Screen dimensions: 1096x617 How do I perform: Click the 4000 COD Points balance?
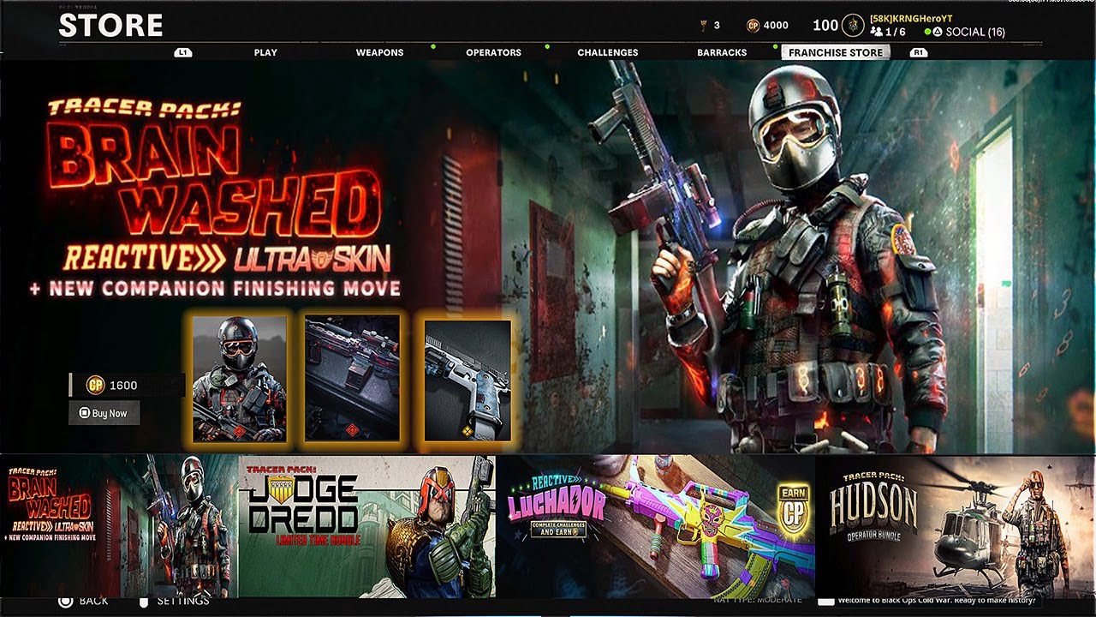coord(776,26)
